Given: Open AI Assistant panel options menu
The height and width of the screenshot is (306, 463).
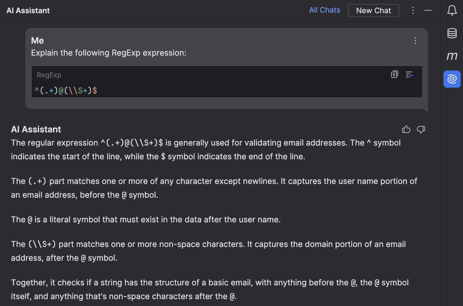Looking at the screenshot, I should point(413,11).
